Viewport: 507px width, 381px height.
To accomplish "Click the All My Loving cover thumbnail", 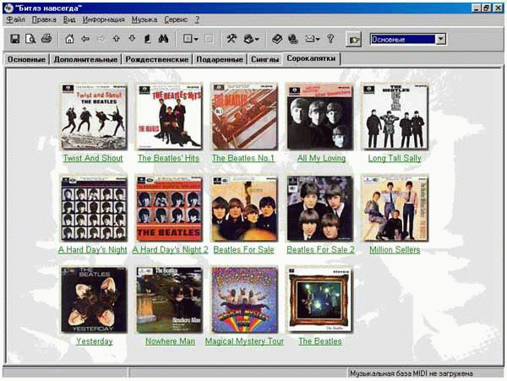I will coord(319,117).
